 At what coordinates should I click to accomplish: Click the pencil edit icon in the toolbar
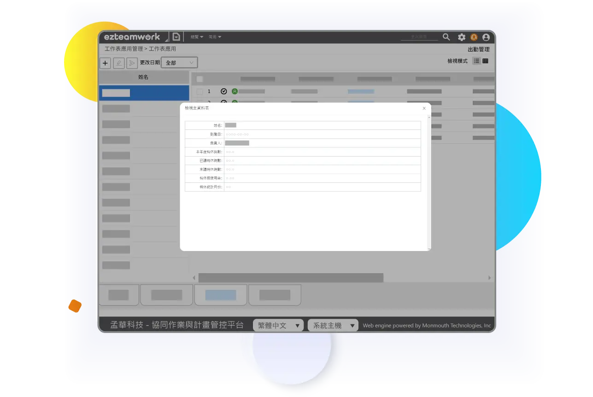pos(118,63)
